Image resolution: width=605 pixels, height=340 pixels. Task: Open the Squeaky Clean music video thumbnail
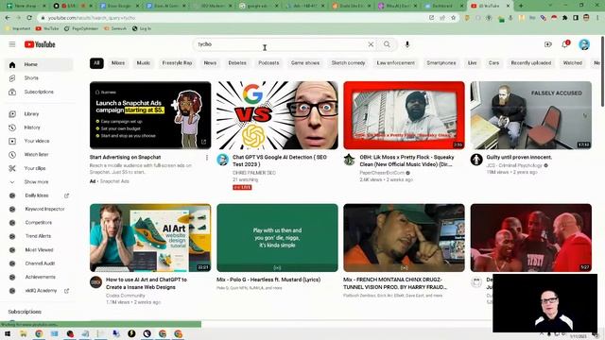pyautogui.click(x=404, y=115)
